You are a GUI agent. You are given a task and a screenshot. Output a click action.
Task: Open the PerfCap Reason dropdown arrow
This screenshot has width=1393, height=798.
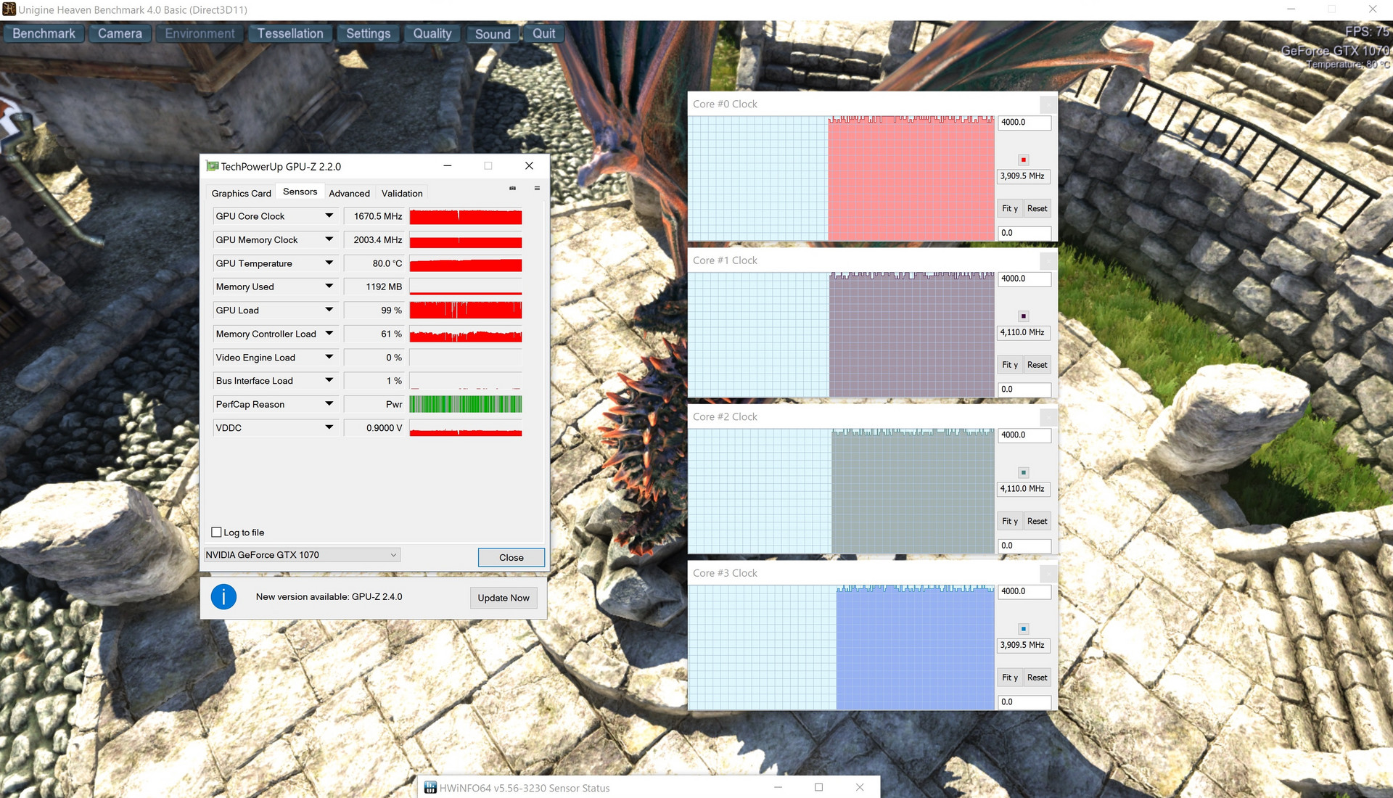(x=329, y=404)
